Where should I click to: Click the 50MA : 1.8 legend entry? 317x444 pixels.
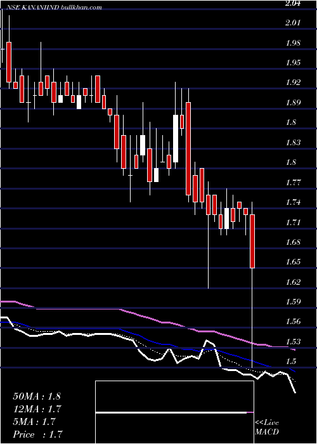click(37, 396)
